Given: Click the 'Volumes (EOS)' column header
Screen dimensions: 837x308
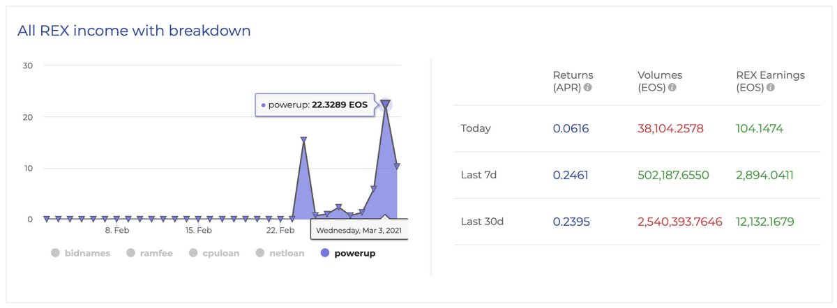Looking at the screenshot, I should click(x=660, y=82).
